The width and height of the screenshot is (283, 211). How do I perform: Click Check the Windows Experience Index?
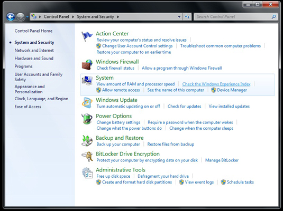pos(216,84)
